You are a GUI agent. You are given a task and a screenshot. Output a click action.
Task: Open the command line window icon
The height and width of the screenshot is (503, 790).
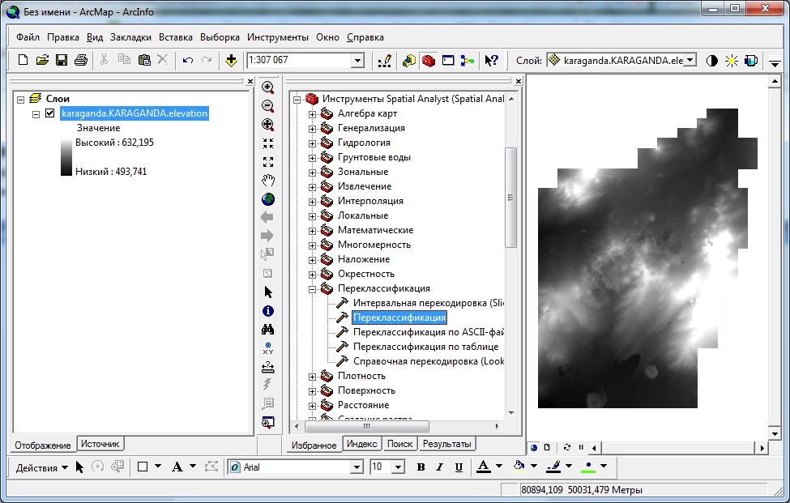[448, 61]
